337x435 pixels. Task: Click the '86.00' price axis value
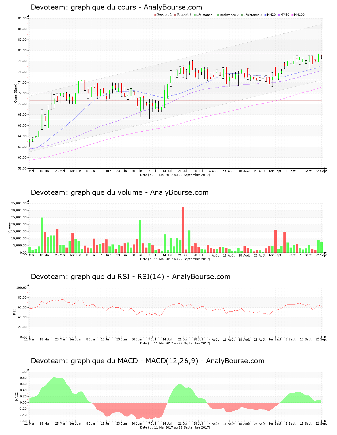(x=22, y=18)
